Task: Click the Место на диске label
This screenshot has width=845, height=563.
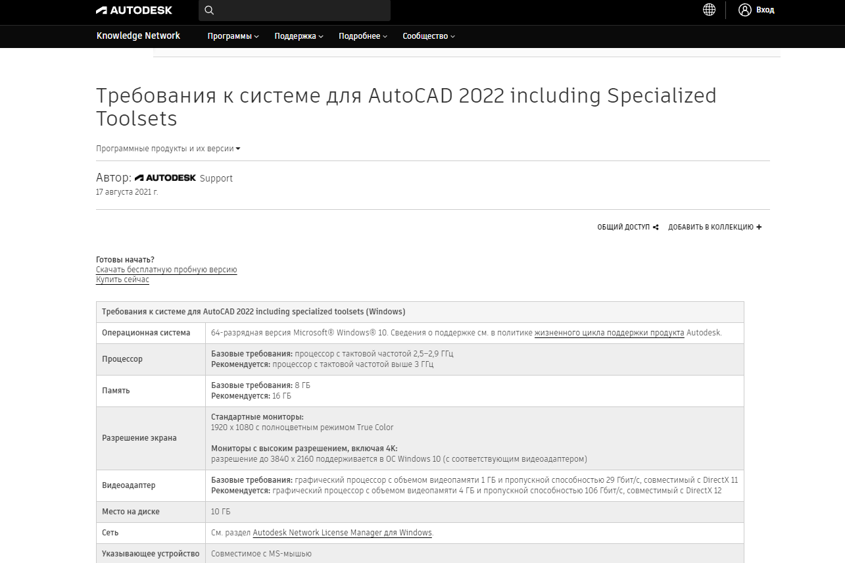Action: (131, 512)
